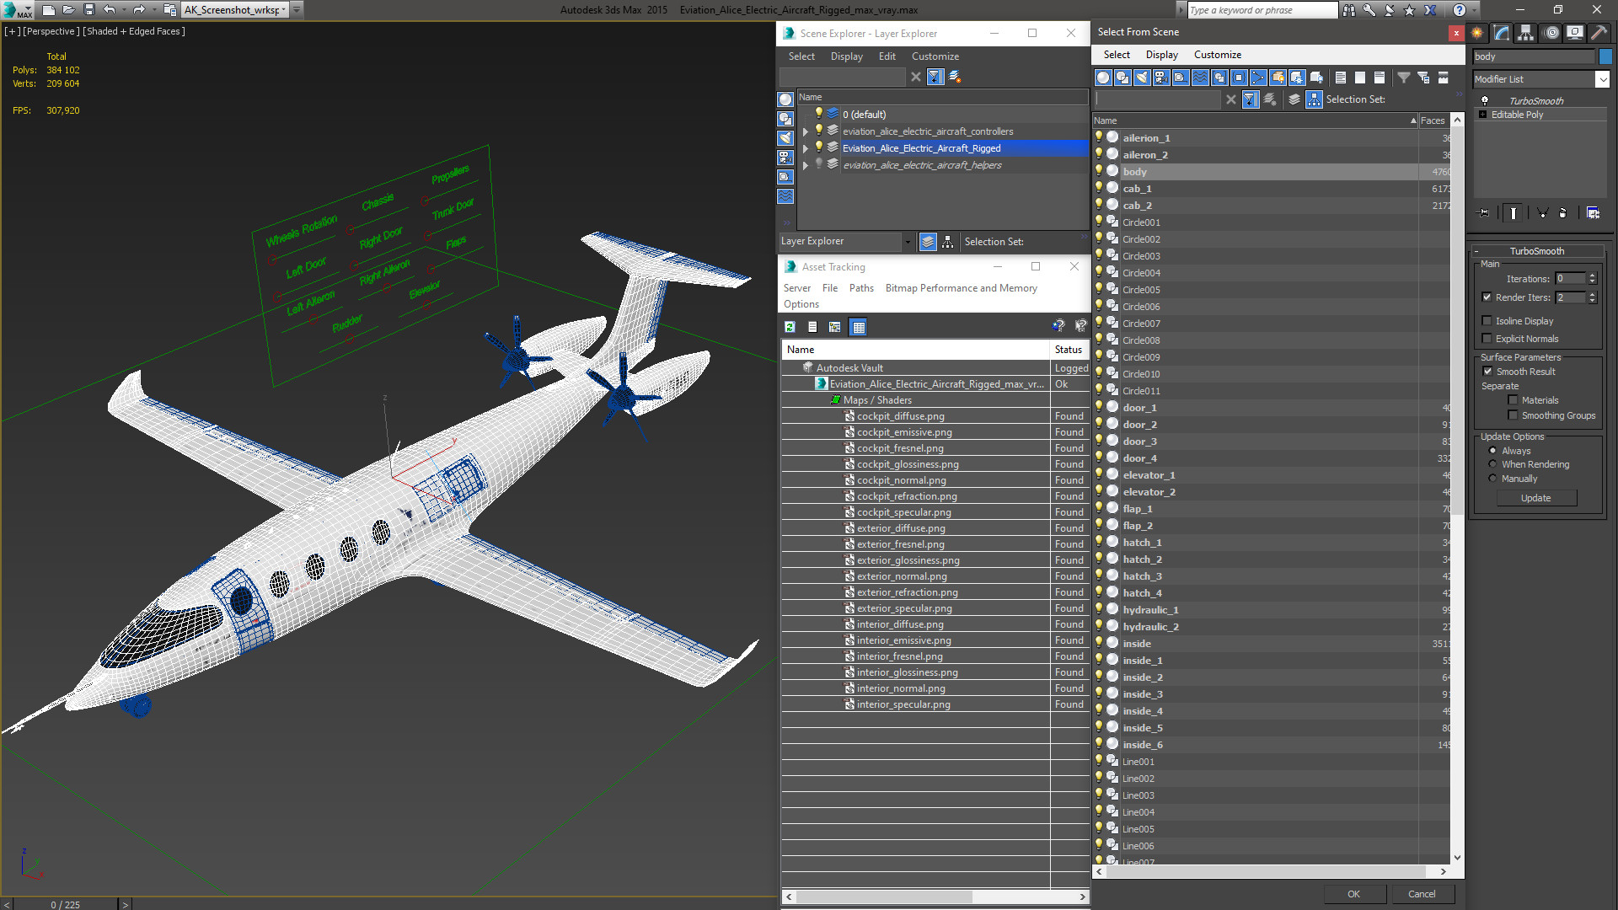Toggle the Display Lights filter icon
1618x910 pixels.
coord(1142,78)
